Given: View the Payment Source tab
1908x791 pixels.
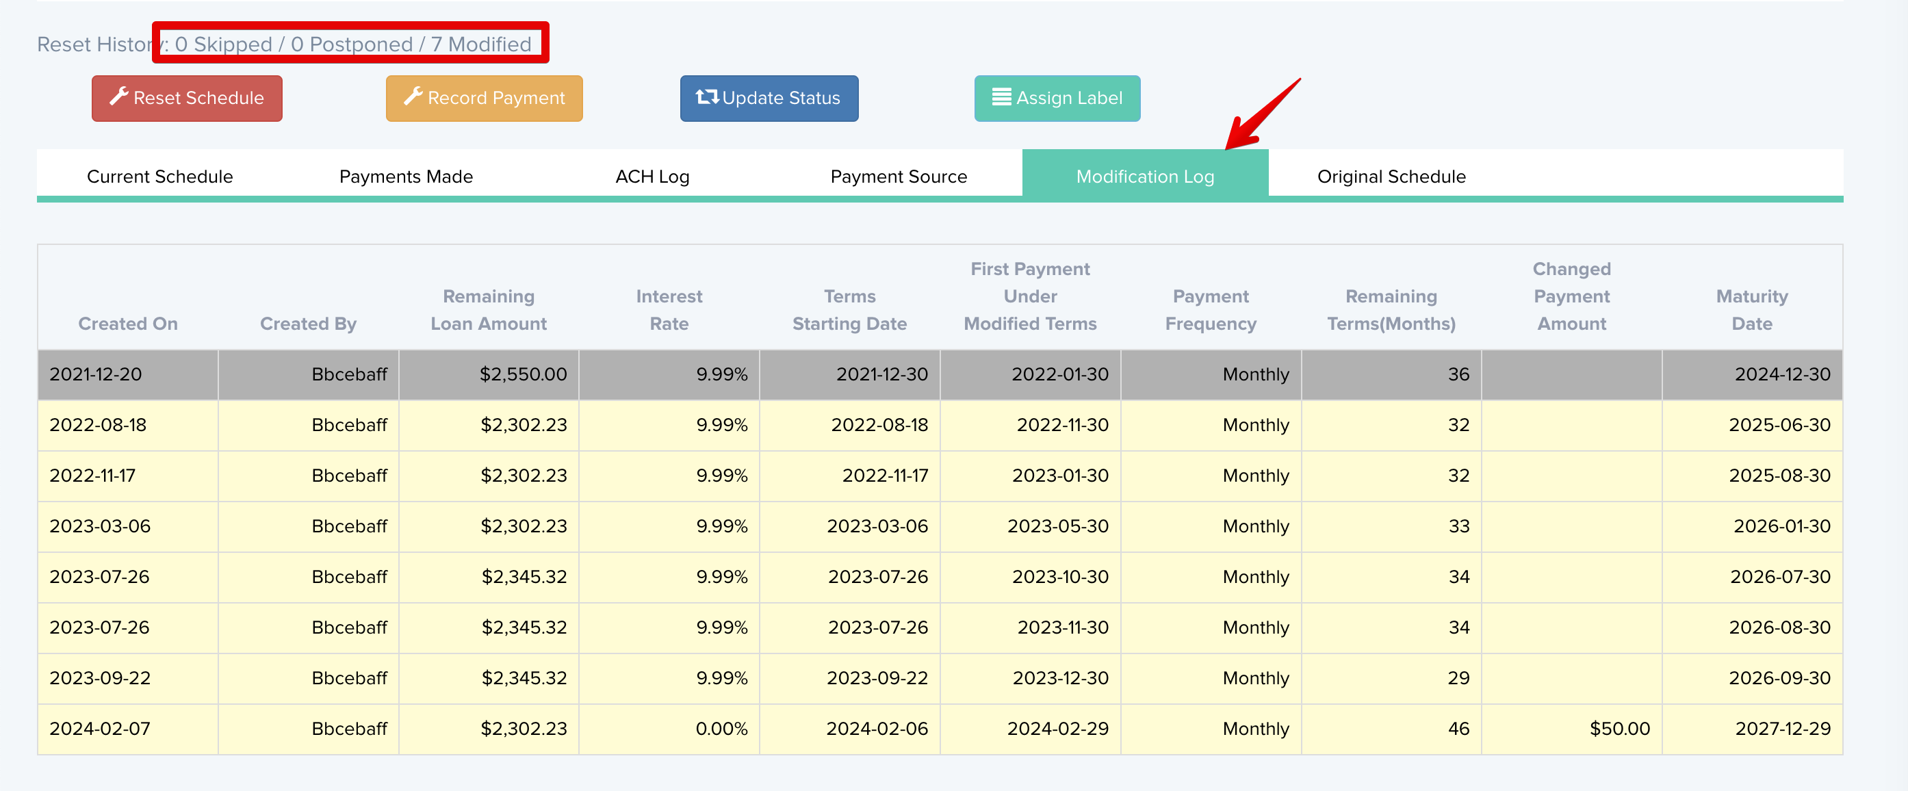Looking at the screenshot, I should [898, 177].
